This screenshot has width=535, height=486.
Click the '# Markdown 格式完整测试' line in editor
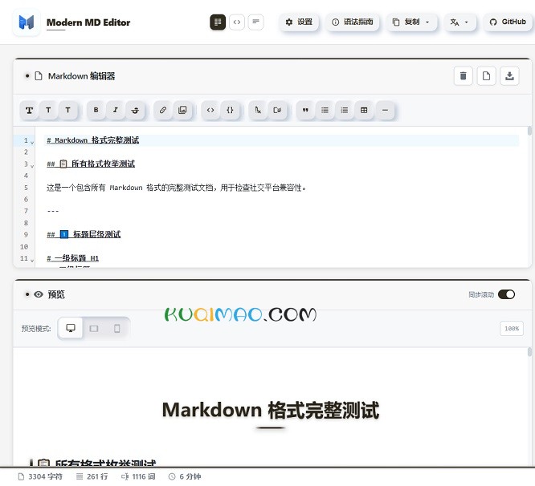pyautogui.click(x=93, y=140)
